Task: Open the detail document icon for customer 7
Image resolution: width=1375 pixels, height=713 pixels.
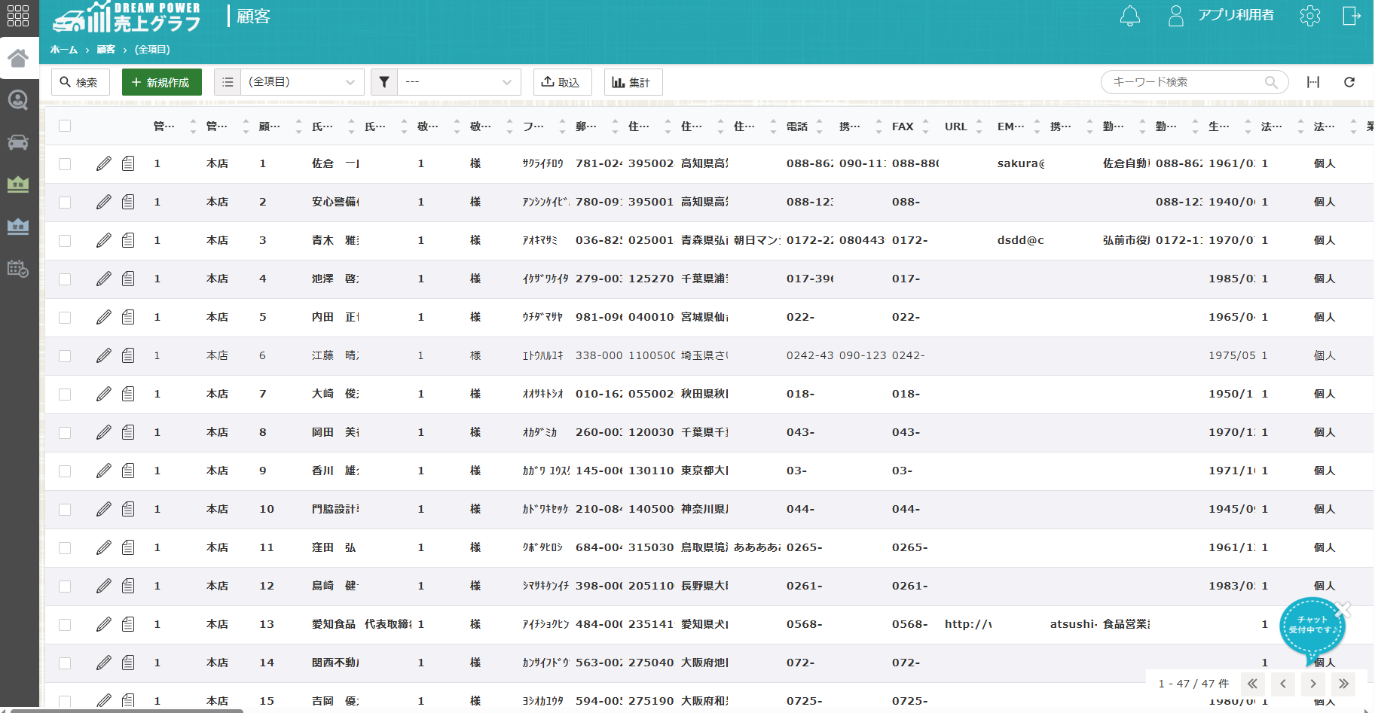Action: [128, 394]
